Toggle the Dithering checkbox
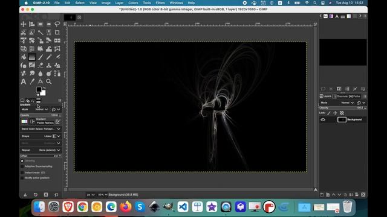The image size is (387, 217). pos(22,161)
